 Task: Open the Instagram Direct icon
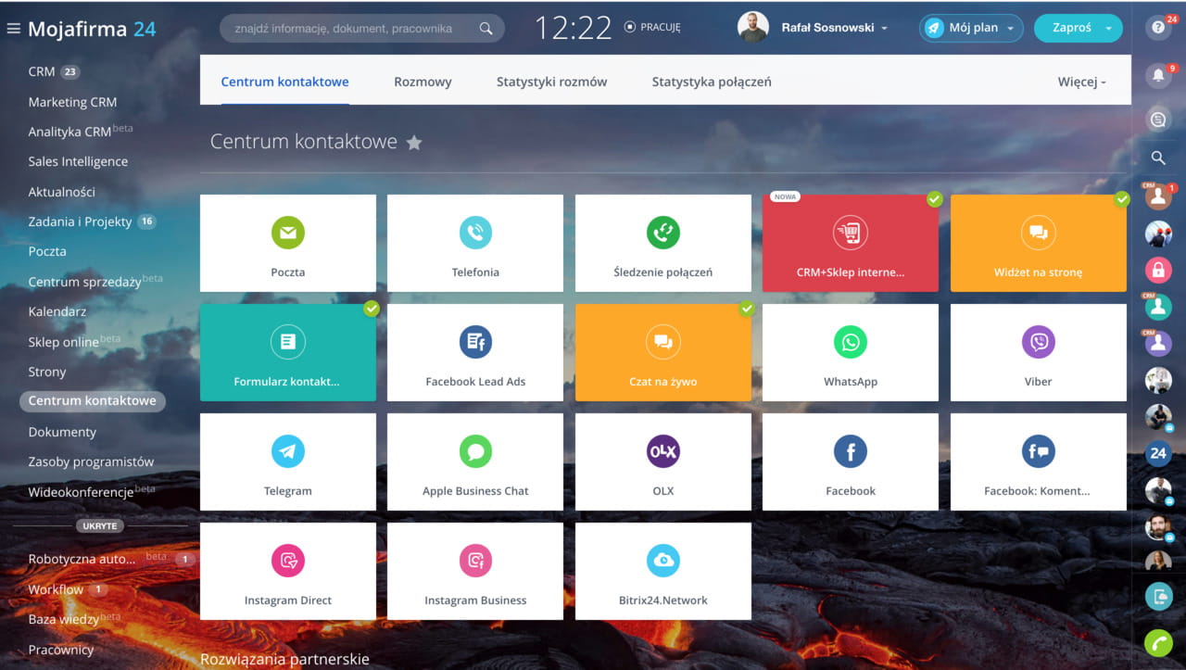[287, 561]
